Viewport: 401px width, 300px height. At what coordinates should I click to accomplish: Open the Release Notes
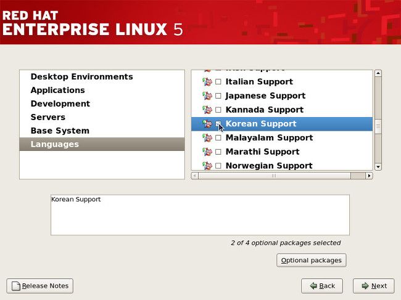(40, 286)
